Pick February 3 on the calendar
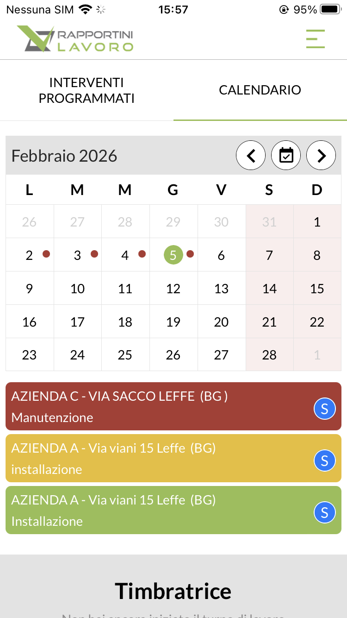The width and height of the screenshot is (347, 618). click(77, 255)
